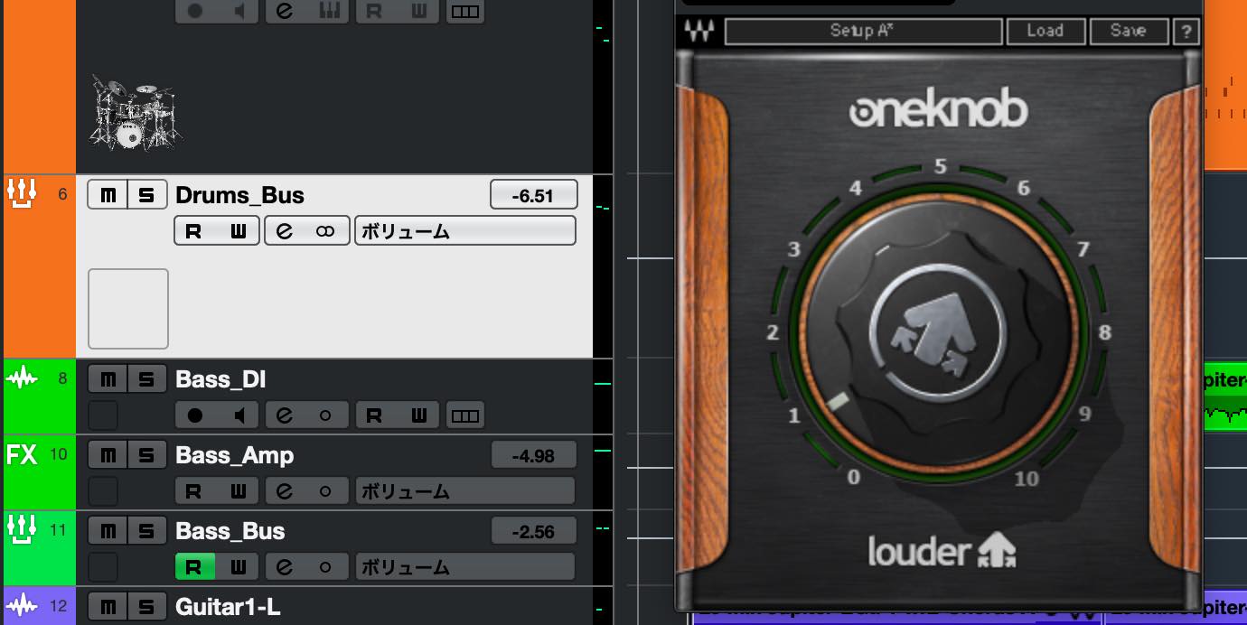
Task: Click the channel link icon on Drums_Bus
Action: tap(326, 231)
